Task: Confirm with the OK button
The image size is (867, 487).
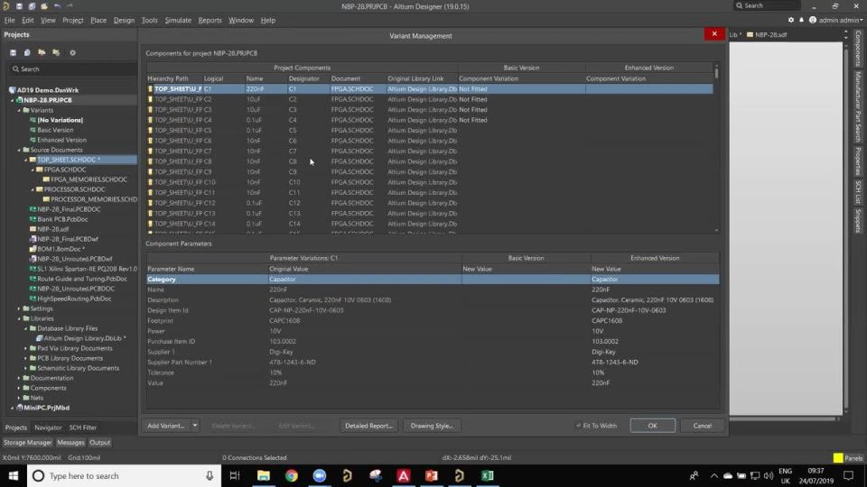Action: [x=652, y=426]
